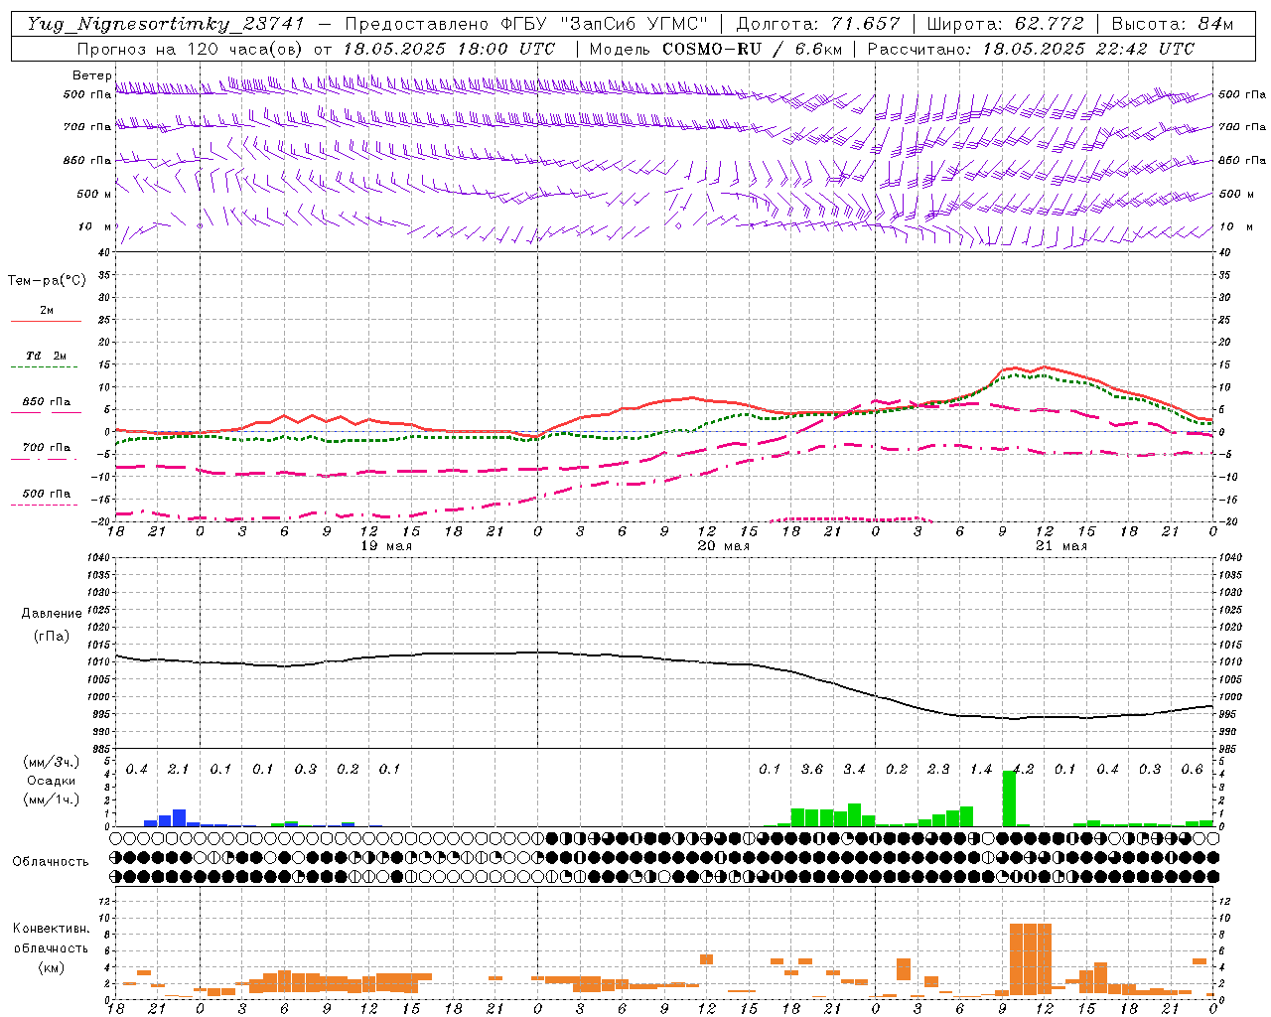Select the elevation text Высота: 84м

1173,24
